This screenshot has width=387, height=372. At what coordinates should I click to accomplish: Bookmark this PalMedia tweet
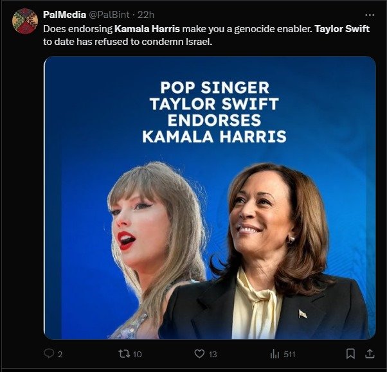(350, 353)
